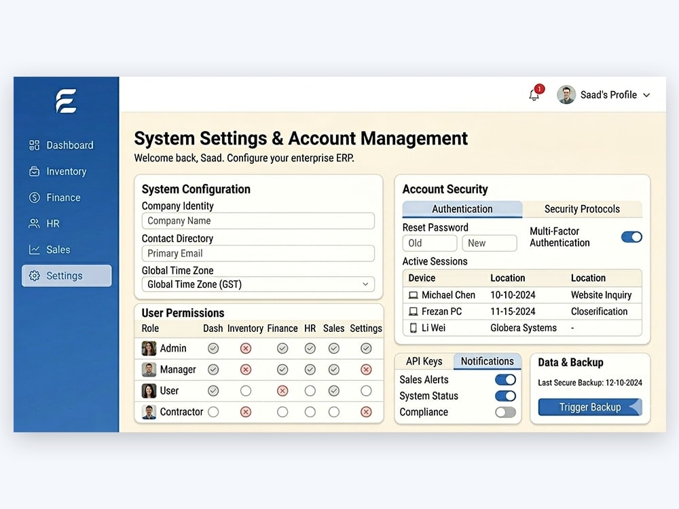This screenshot has width=679, height=509.
Task: Enable the Compliance switch
Action: 505,413
